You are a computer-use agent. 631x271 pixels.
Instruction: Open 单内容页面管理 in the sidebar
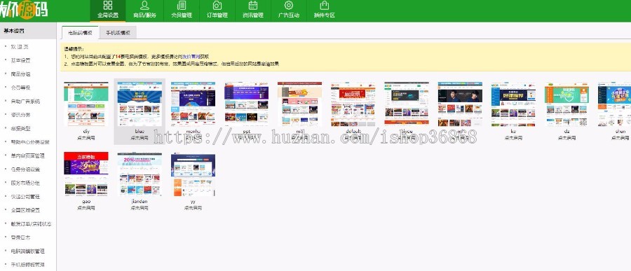(28, 155)
